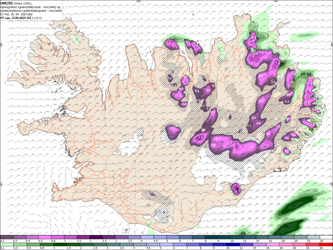The width and height of the screenshot is (333, 250).
Task: Click the 30 label in the upper legend row
Action: pos(322,241)
